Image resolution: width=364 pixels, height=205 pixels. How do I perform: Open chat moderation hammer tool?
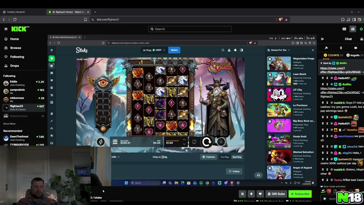326,48
